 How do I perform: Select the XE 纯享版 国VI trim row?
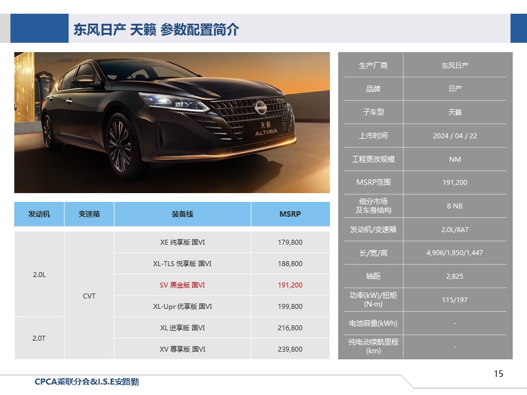pos(182,242)
